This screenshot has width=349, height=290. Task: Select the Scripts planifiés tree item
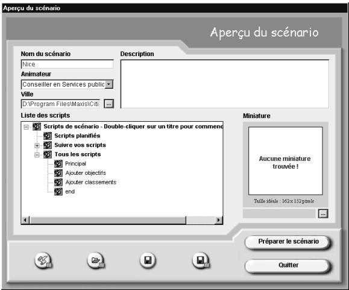point(77,136)
